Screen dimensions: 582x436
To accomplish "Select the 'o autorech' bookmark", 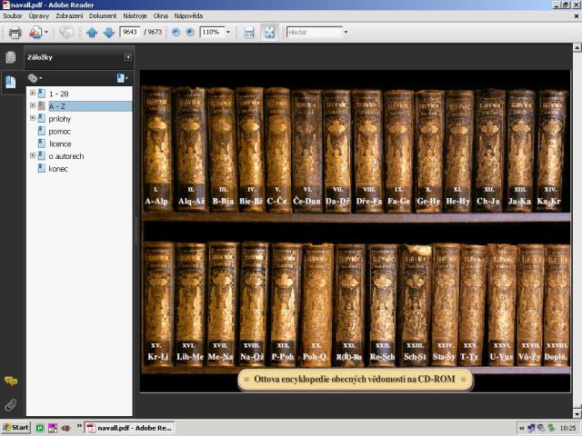I will (66, 156).
